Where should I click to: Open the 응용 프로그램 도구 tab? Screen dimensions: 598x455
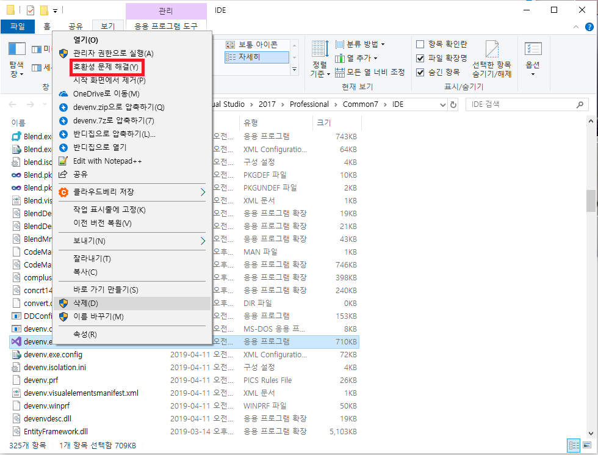click(x=166, y=26)
